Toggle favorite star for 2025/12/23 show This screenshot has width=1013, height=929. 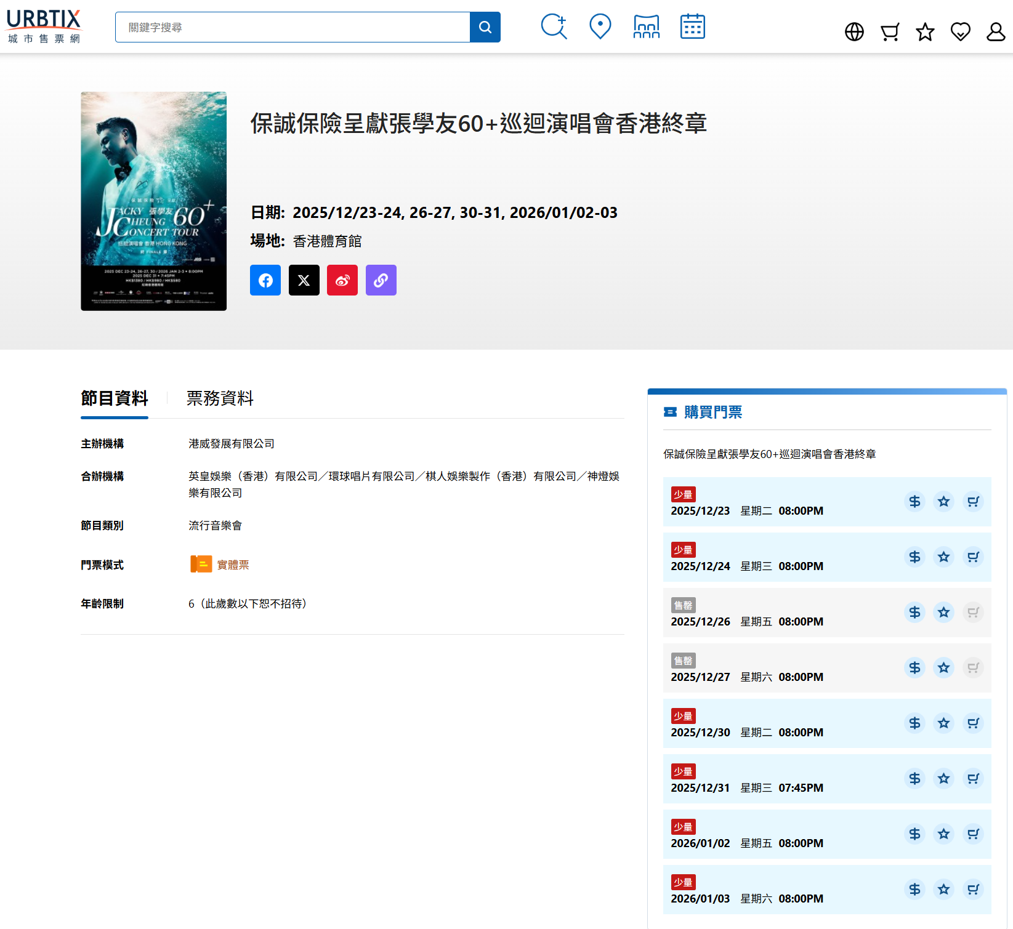[943, 502]
